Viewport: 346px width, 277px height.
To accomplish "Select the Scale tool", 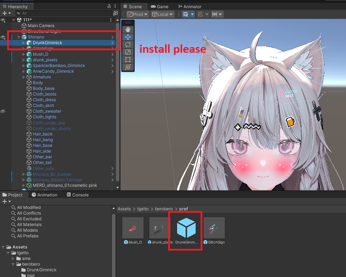I will 128,52.
